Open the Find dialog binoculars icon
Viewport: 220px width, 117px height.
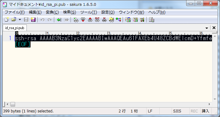point(76,20)
